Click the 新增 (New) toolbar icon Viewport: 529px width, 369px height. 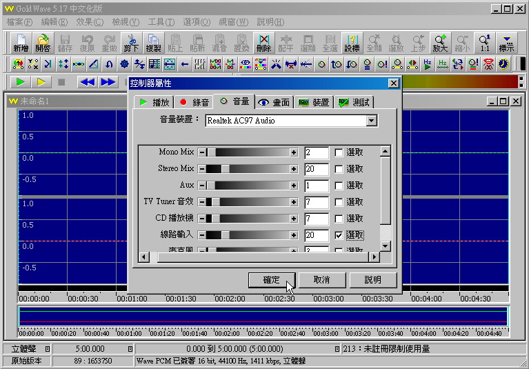coord(21,43)
